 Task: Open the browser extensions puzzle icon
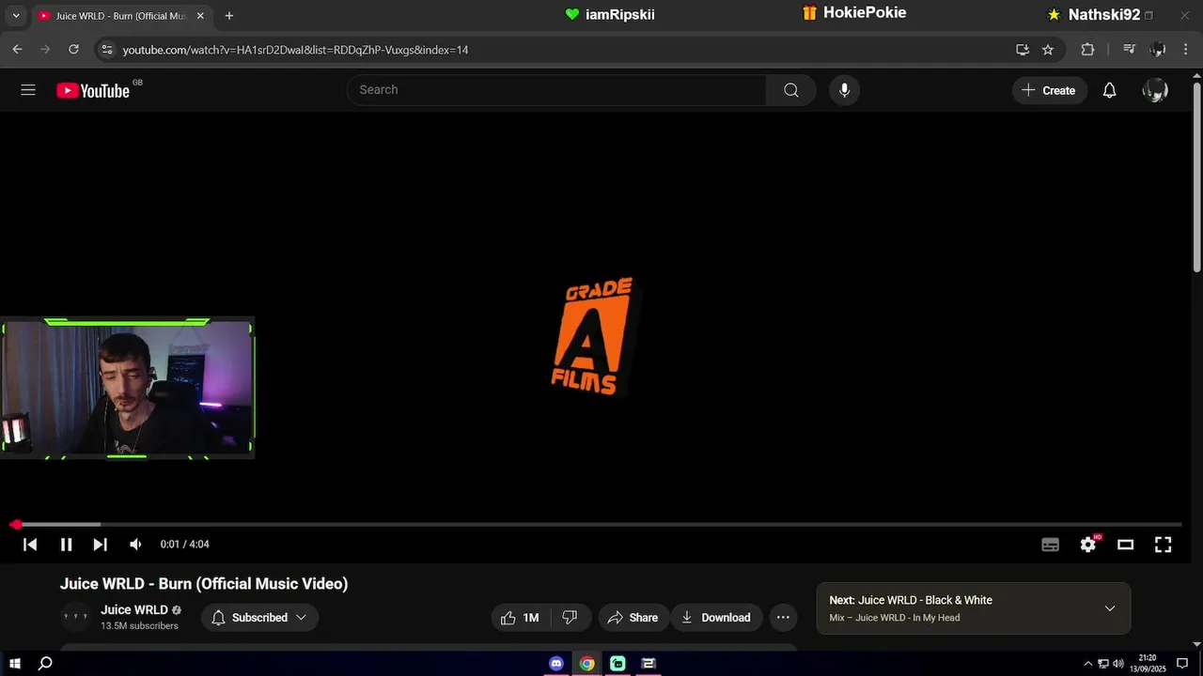(x=1087, y=50)
